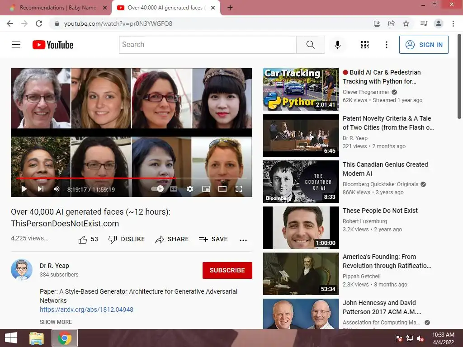Reload the current page
This screenshot has width=463, height=347.
(x=39, y=23)
